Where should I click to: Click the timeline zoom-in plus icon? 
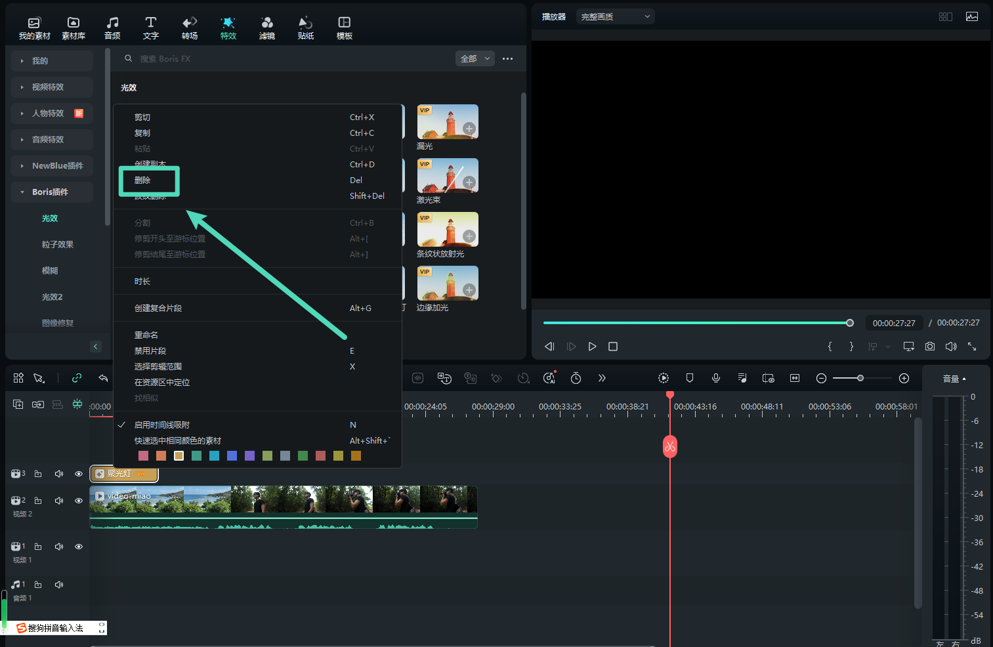pos(904,378)
